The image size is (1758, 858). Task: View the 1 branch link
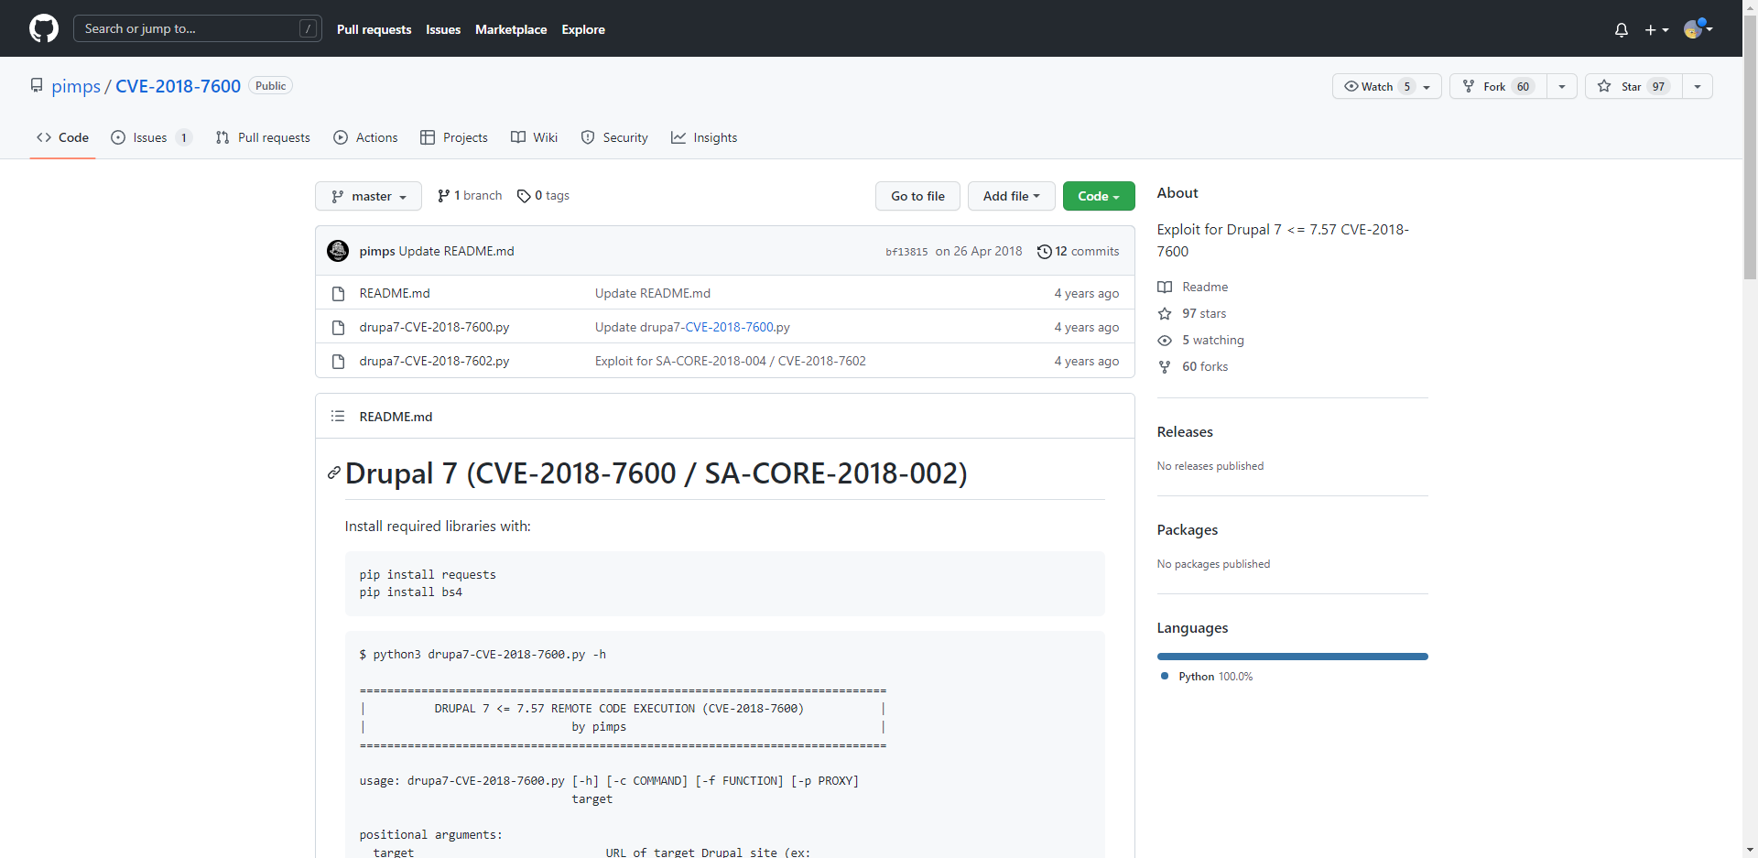click(x=470, y=195)
